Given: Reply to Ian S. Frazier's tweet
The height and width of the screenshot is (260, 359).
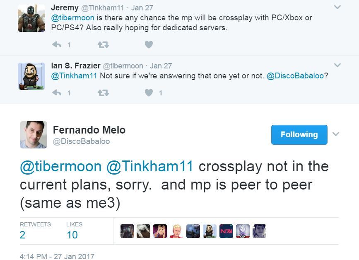Looking at the screenshot, I should click(x=57, y=93).
